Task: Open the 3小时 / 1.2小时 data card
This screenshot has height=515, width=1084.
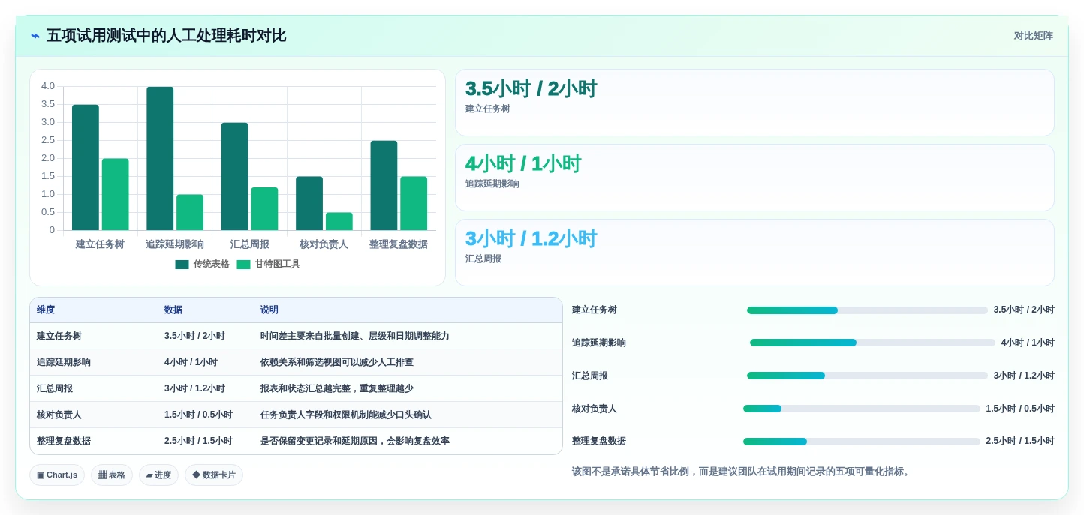Action: [x=754, y=253]
